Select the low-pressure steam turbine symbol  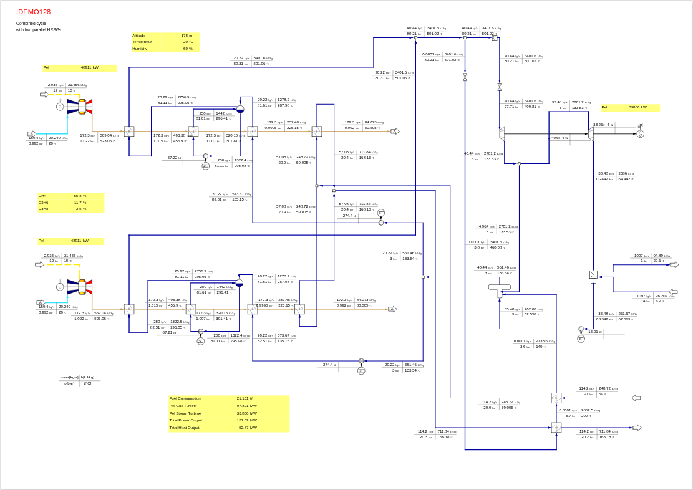pos(590,133)
